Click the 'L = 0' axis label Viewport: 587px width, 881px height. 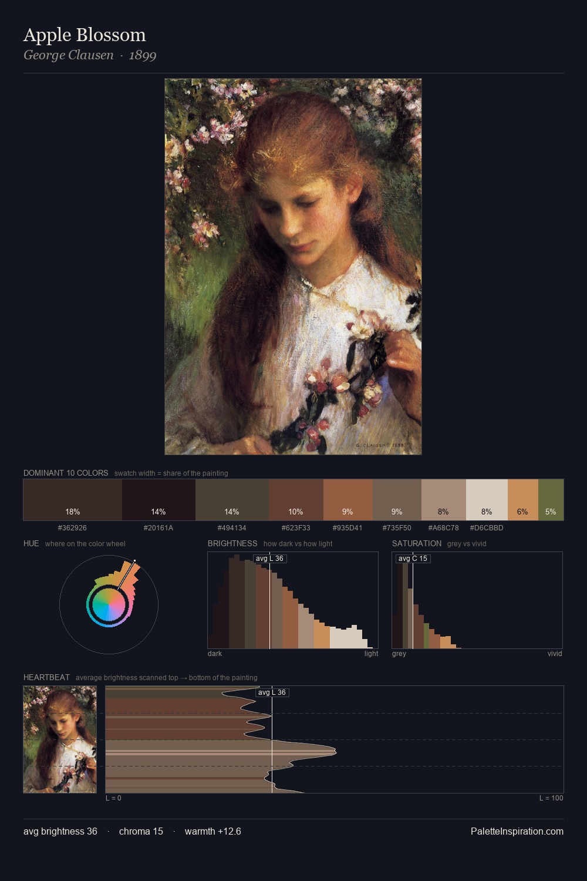coord(113,798)
